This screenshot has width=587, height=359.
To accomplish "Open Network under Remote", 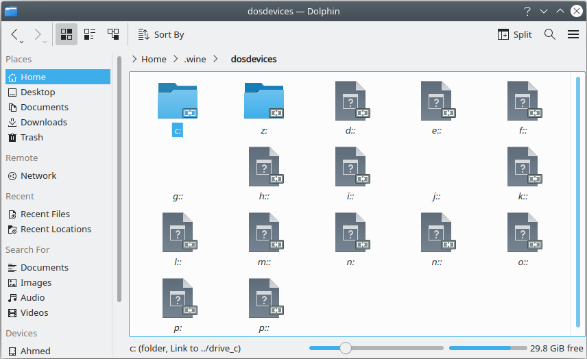I will click(x=58, y=176).
